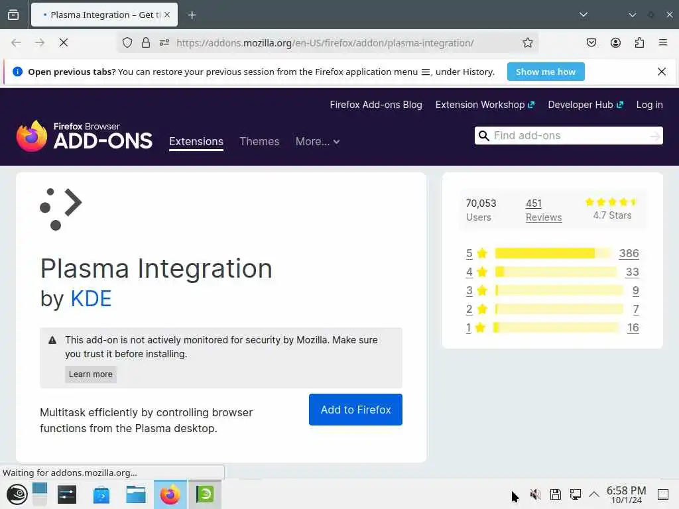
Task: Open the removable disks tray icon
Action: [556, 494]
